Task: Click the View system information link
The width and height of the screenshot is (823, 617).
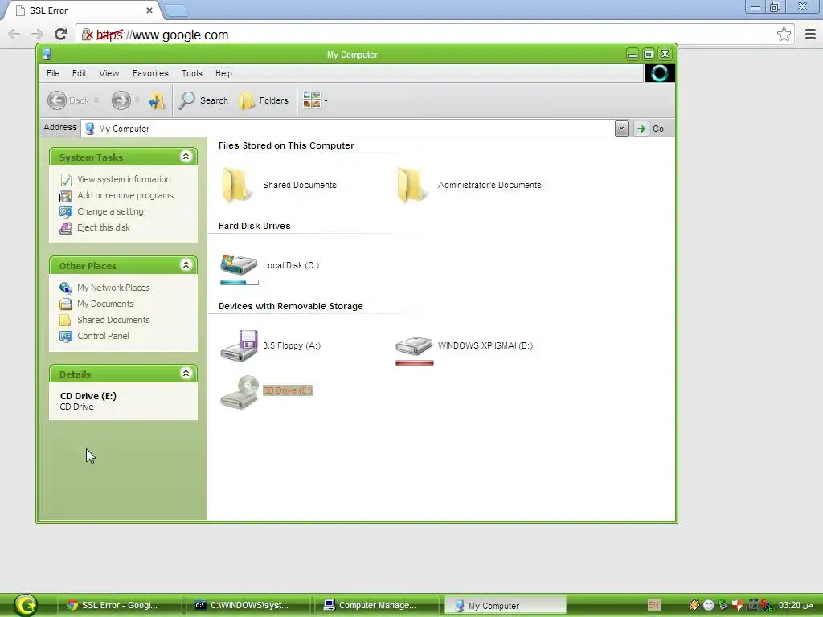Action: pyautogui.click(x=124, y=179)
